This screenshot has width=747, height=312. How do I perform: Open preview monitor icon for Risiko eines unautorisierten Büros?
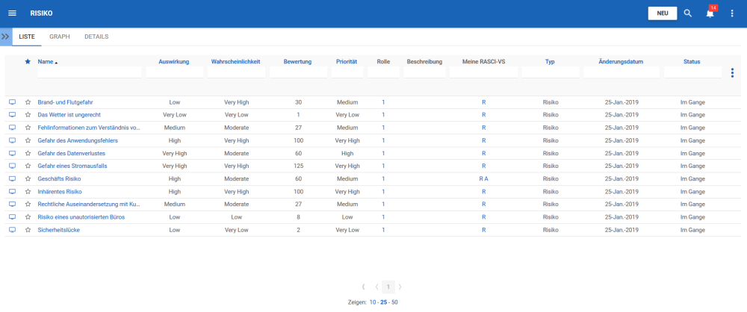(13, 216)
